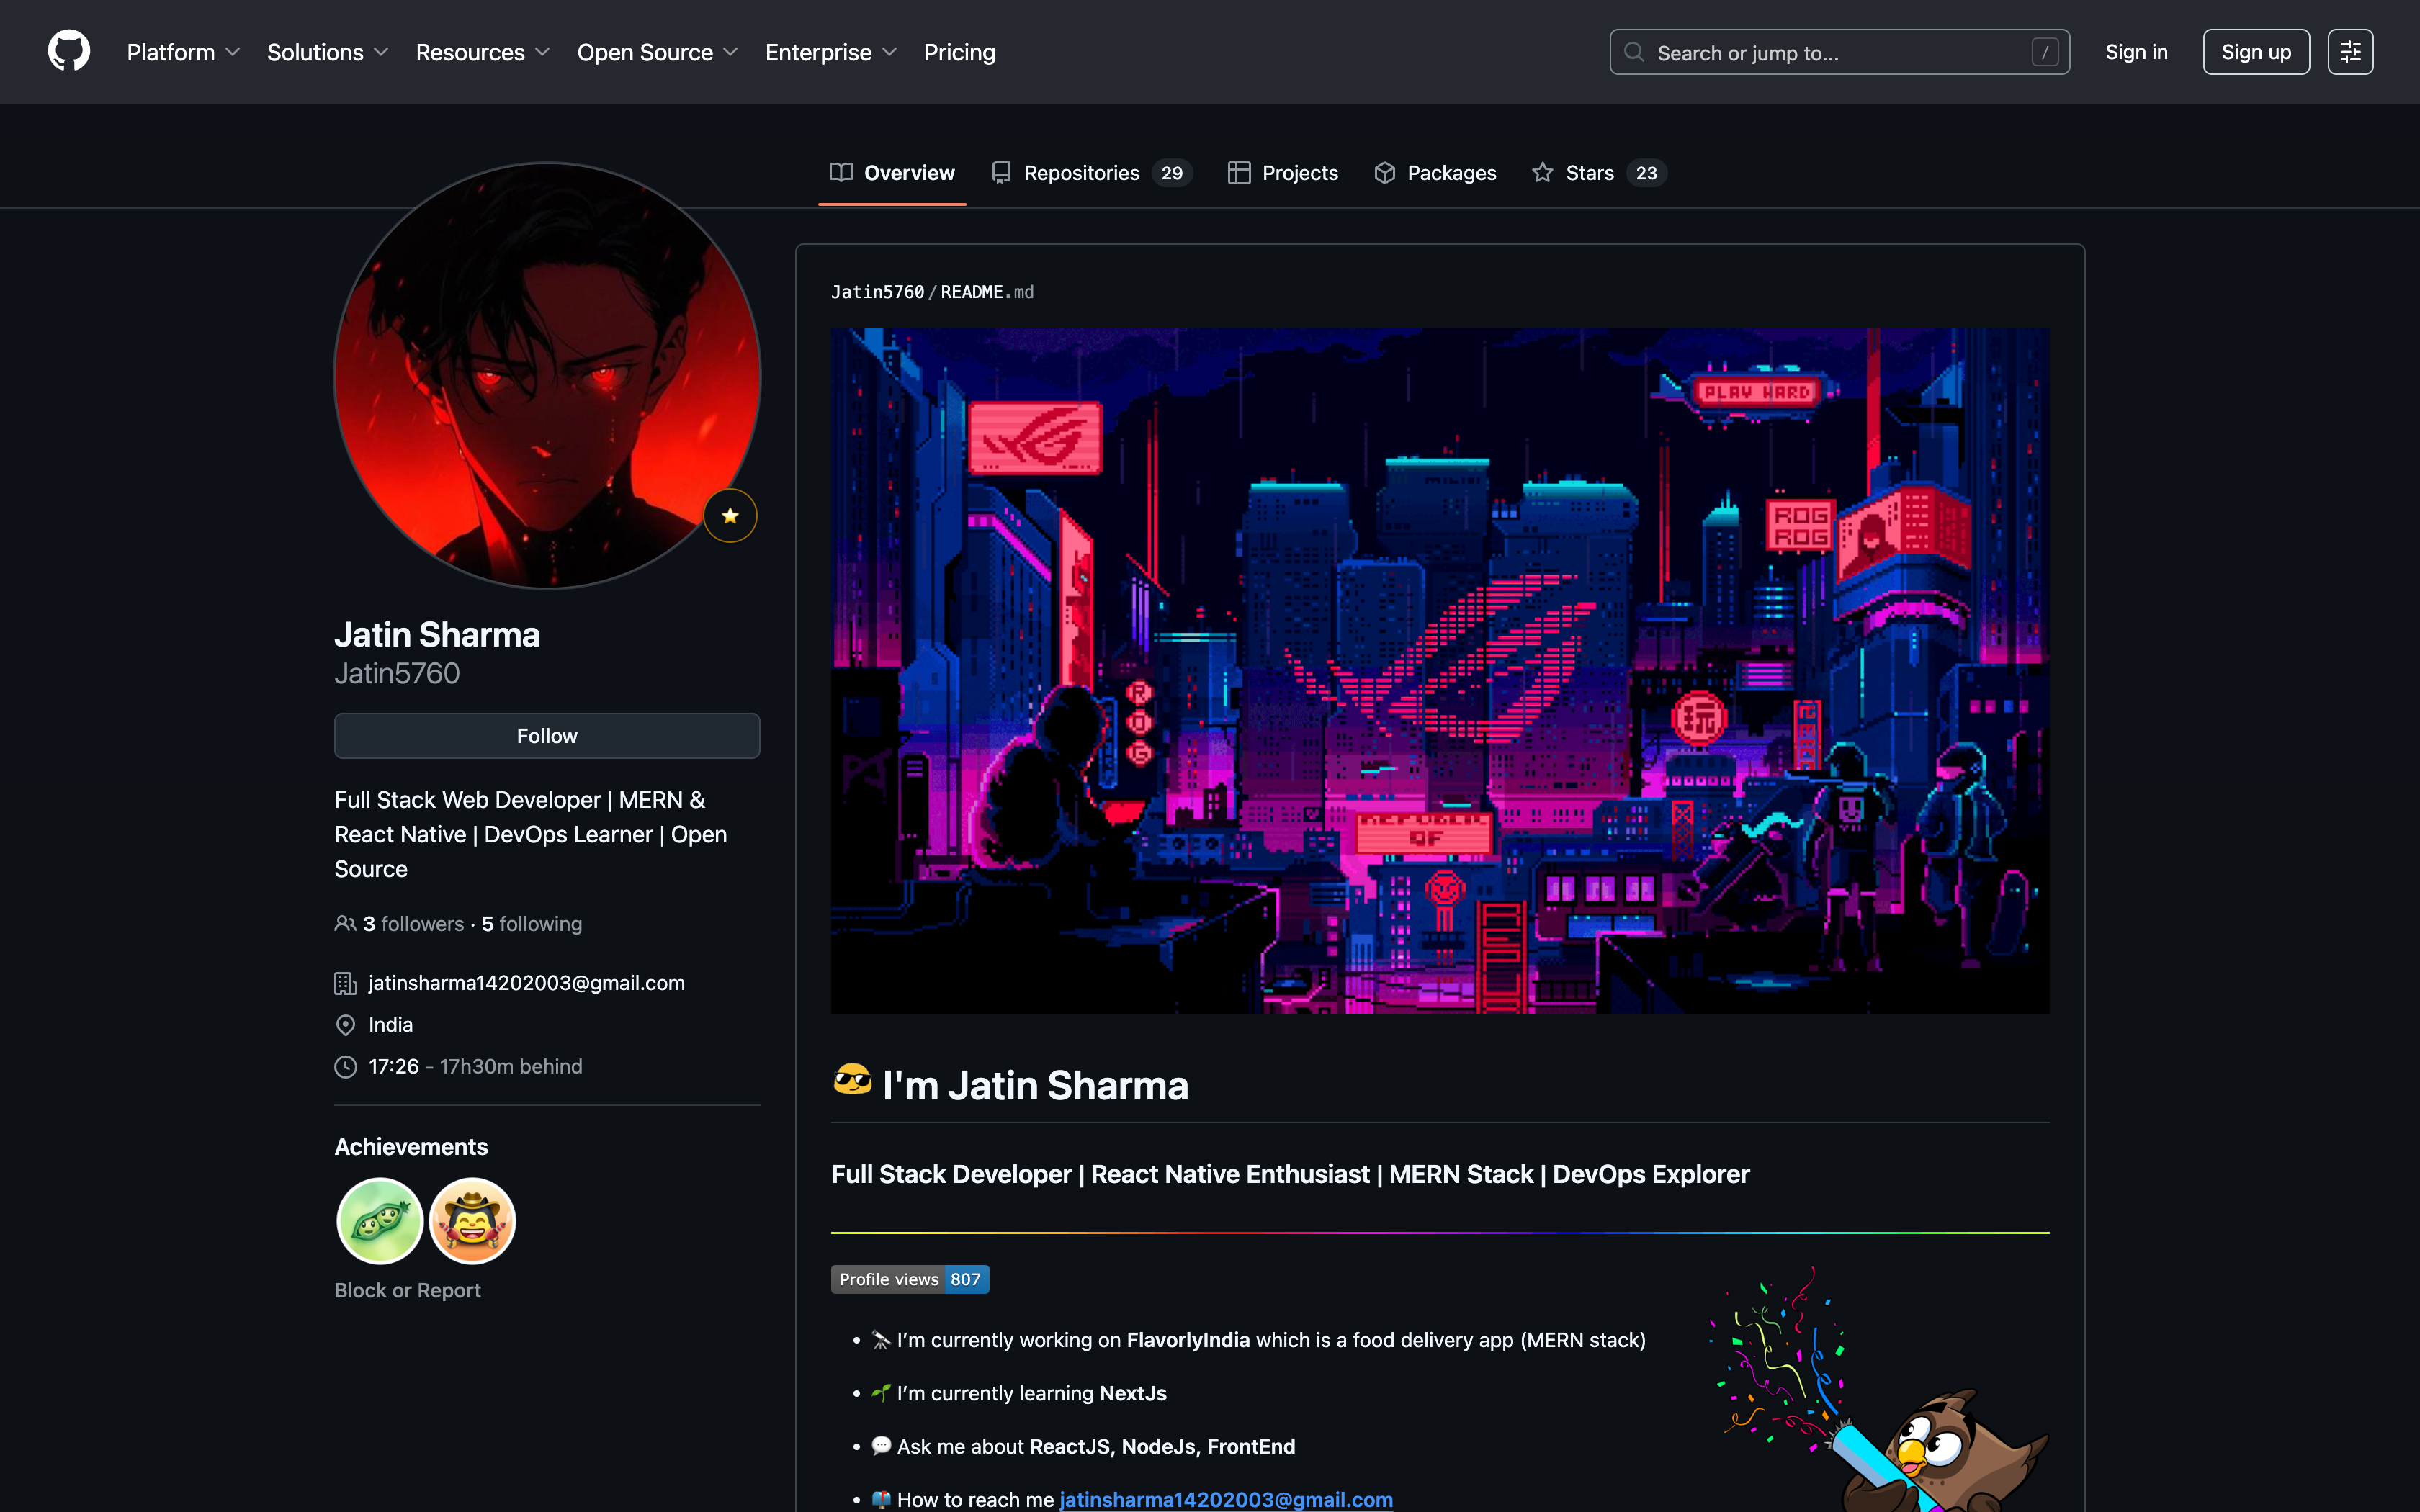Click the Packages cube icon
The height and width of the screenshot is (1512, 2420).
coord(1385,173)
